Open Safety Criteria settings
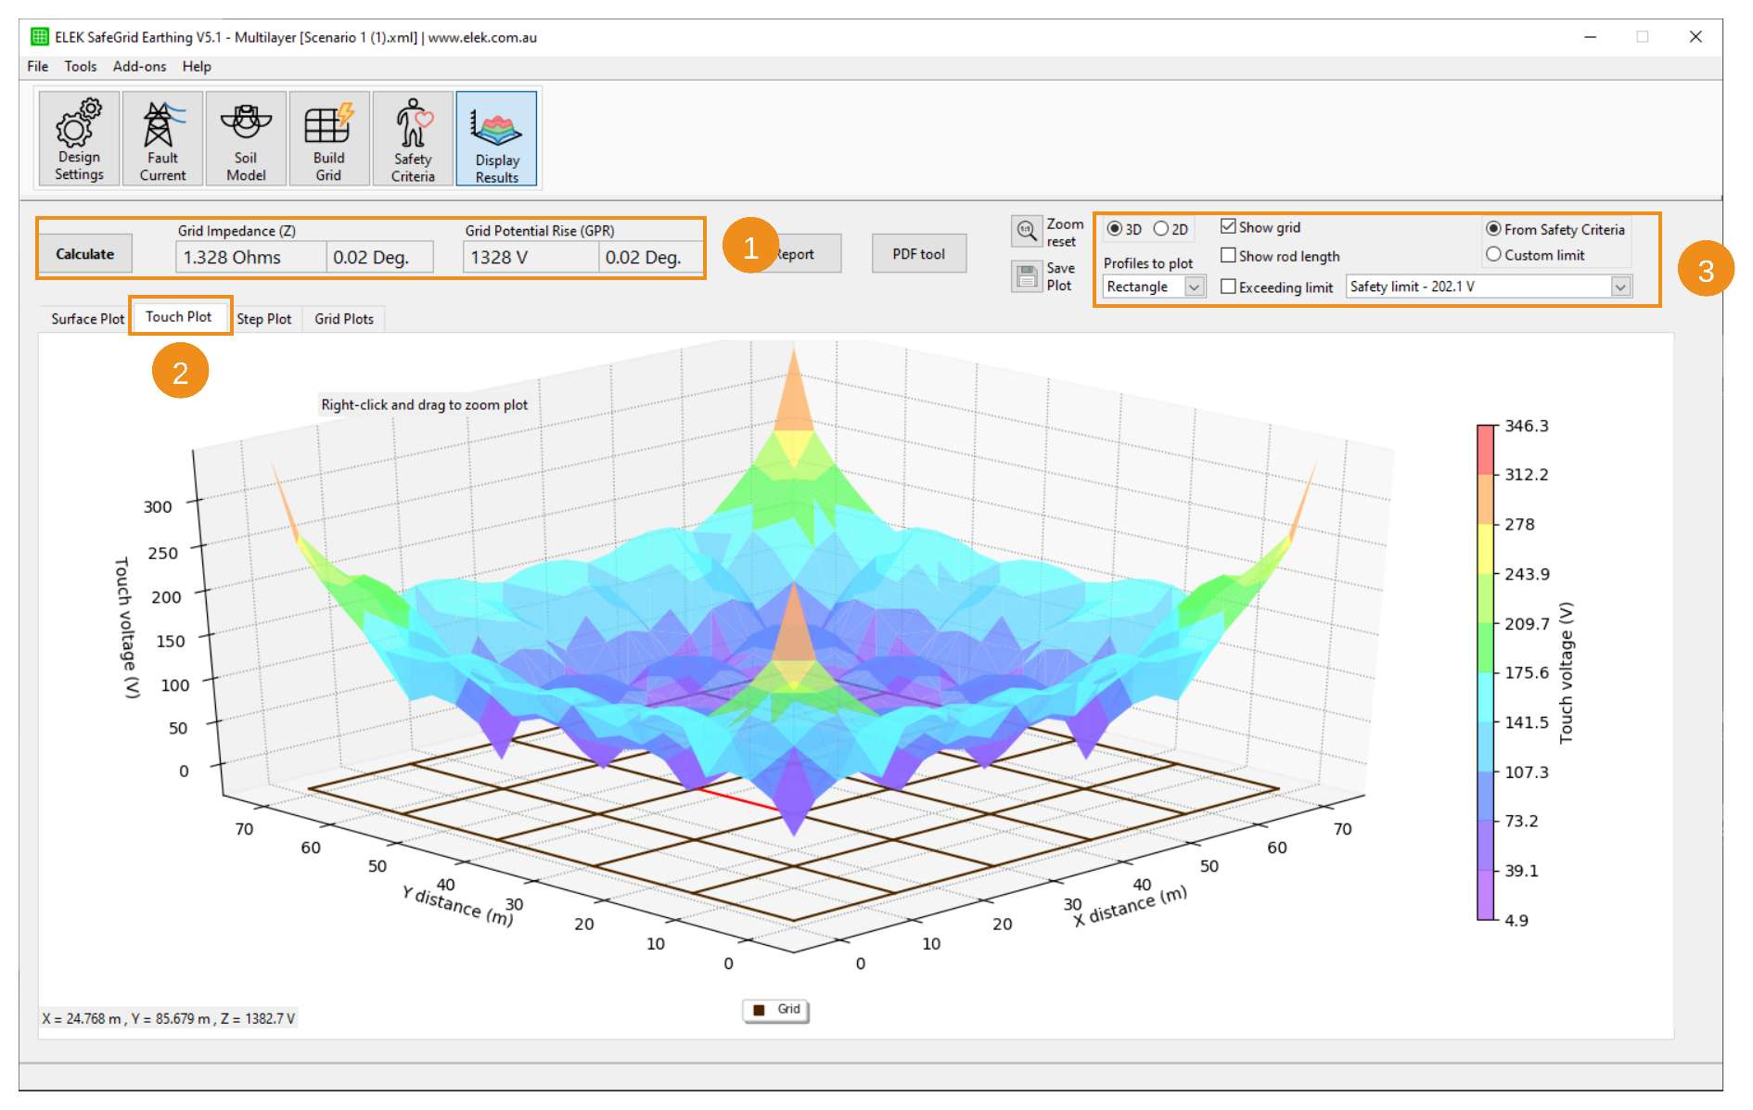Screen dimensions: 1753x1110 [x=411, y=137]
